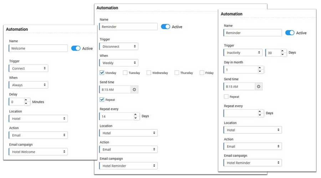Disable Active switch in Disconnect Reminder panel
Image resolution: width=321 pixels, height=178 pixels.
click(x=165, y=27)
